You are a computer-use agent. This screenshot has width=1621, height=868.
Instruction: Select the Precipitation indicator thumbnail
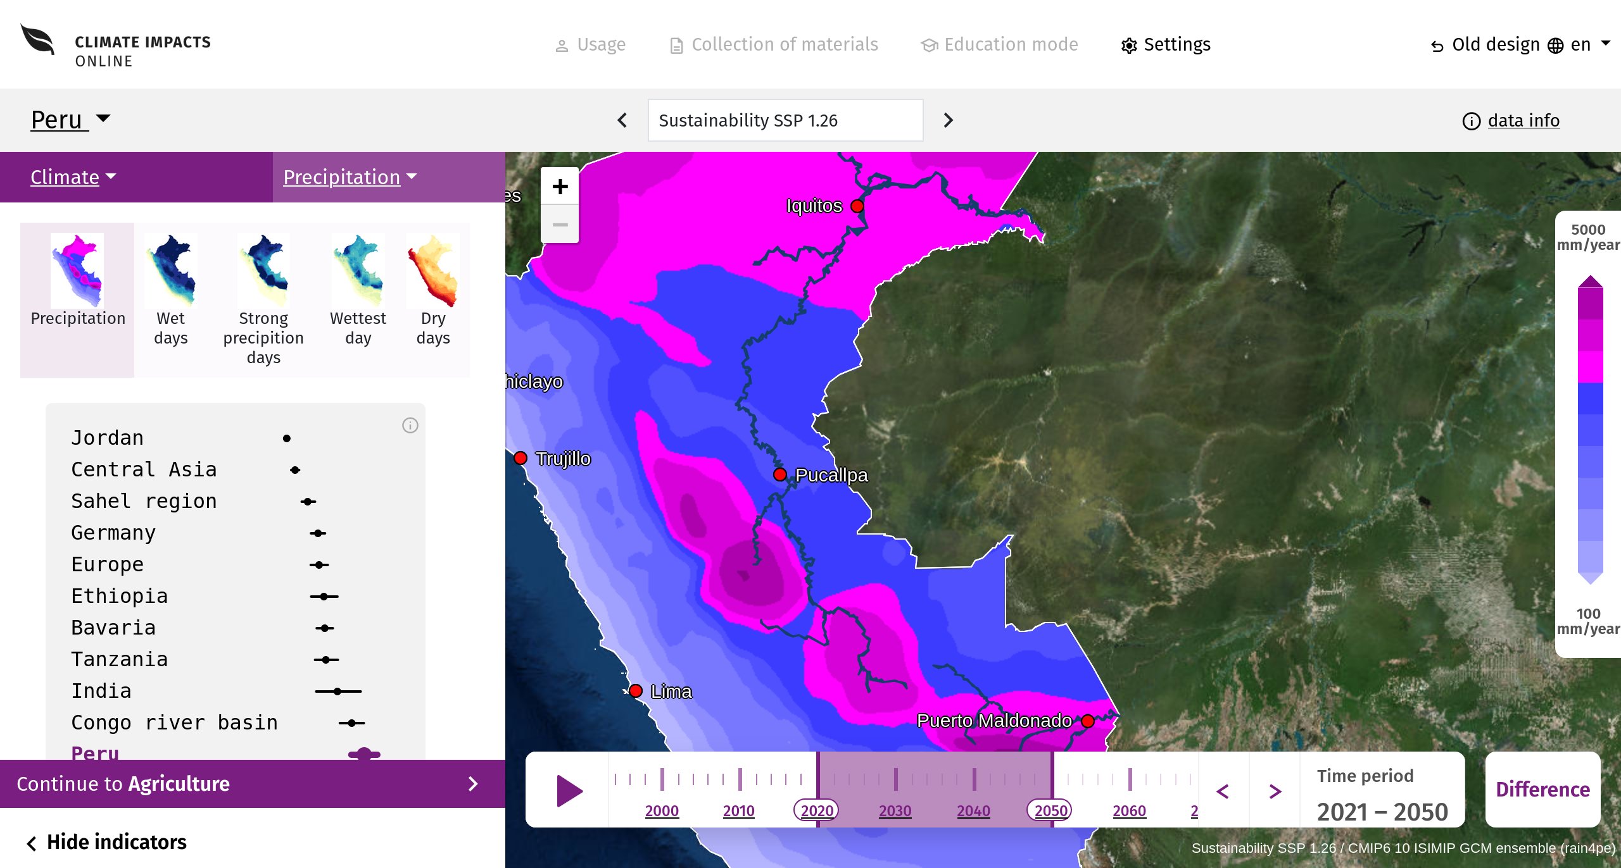[77, 300]
